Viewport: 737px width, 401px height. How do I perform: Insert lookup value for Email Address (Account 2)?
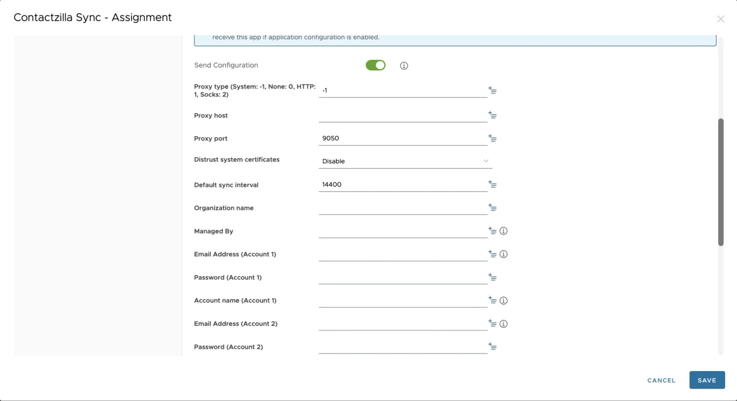492,323
